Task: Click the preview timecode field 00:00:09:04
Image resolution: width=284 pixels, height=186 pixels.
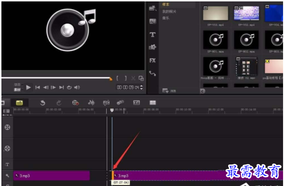Action: point(128,87)
